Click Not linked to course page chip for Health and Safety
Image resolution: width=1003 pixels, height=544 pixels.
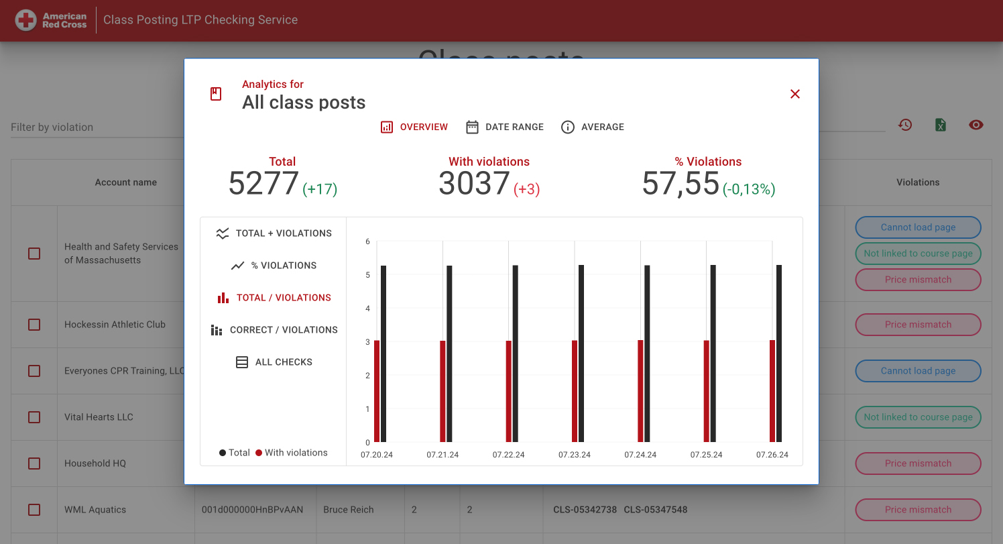(x=918, y=254)
